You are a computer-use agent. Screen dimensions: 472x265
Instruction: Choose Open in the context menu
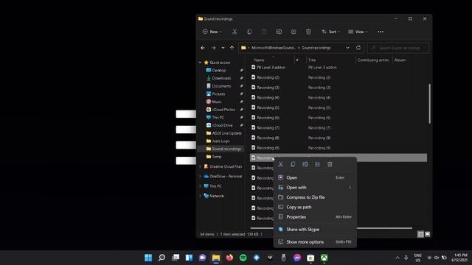[x=315, y=177]
